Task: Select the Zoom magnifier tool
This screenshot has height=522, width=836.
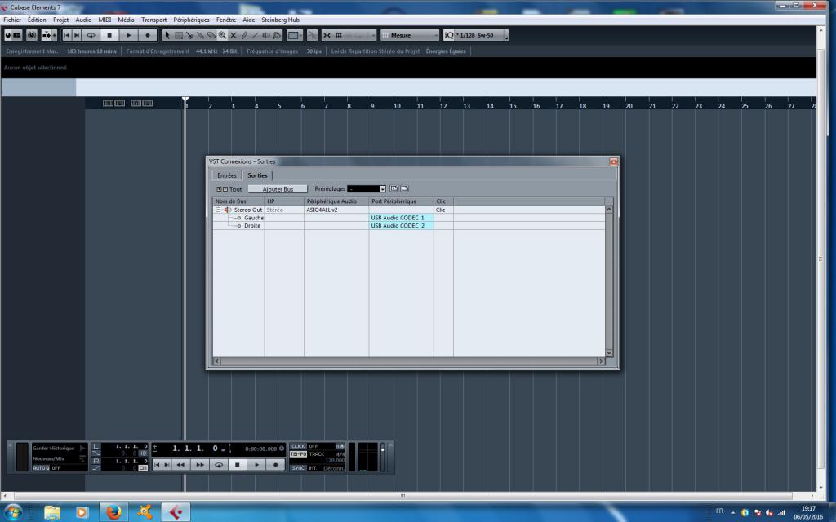Action: tap(222, 35)
